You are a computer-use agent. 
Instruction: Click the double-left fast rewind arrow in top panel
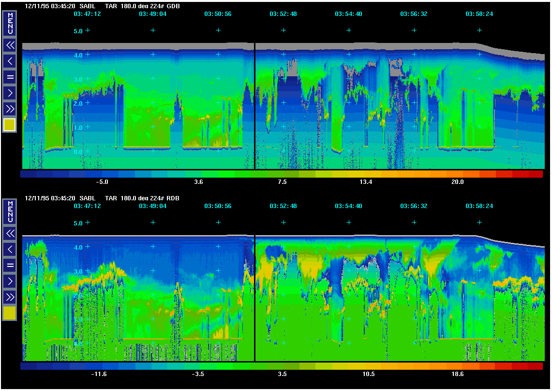click(x=10, y=45)
